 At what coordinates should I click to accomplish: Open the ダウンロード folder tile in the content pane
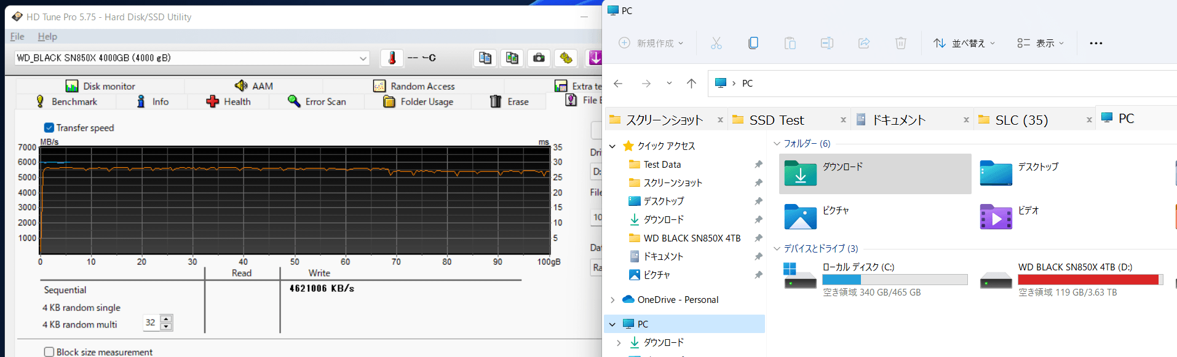(875, 174)
